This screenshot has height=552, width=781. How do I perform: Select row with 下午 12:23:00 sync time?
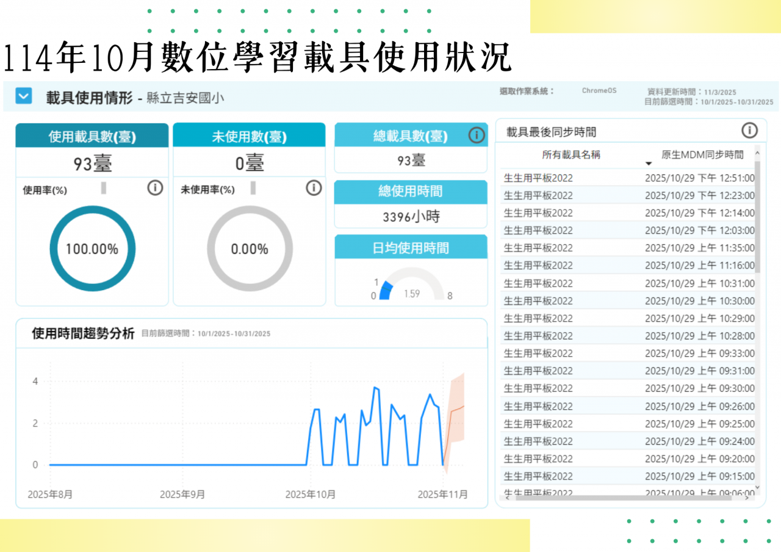pyautogui.click(x=627, y=195)
